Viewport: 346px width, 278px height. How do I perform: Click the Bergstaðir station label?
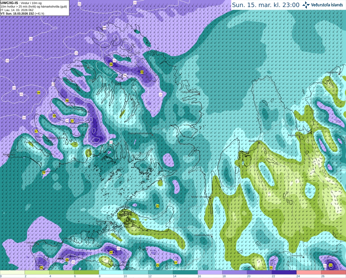(x=294, y=135)
